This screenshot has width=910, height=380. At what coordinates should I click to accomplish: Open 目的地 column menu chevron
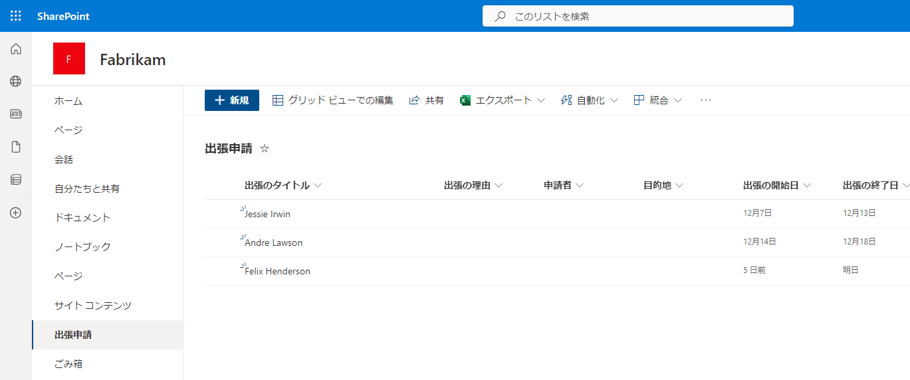(679, 185)
